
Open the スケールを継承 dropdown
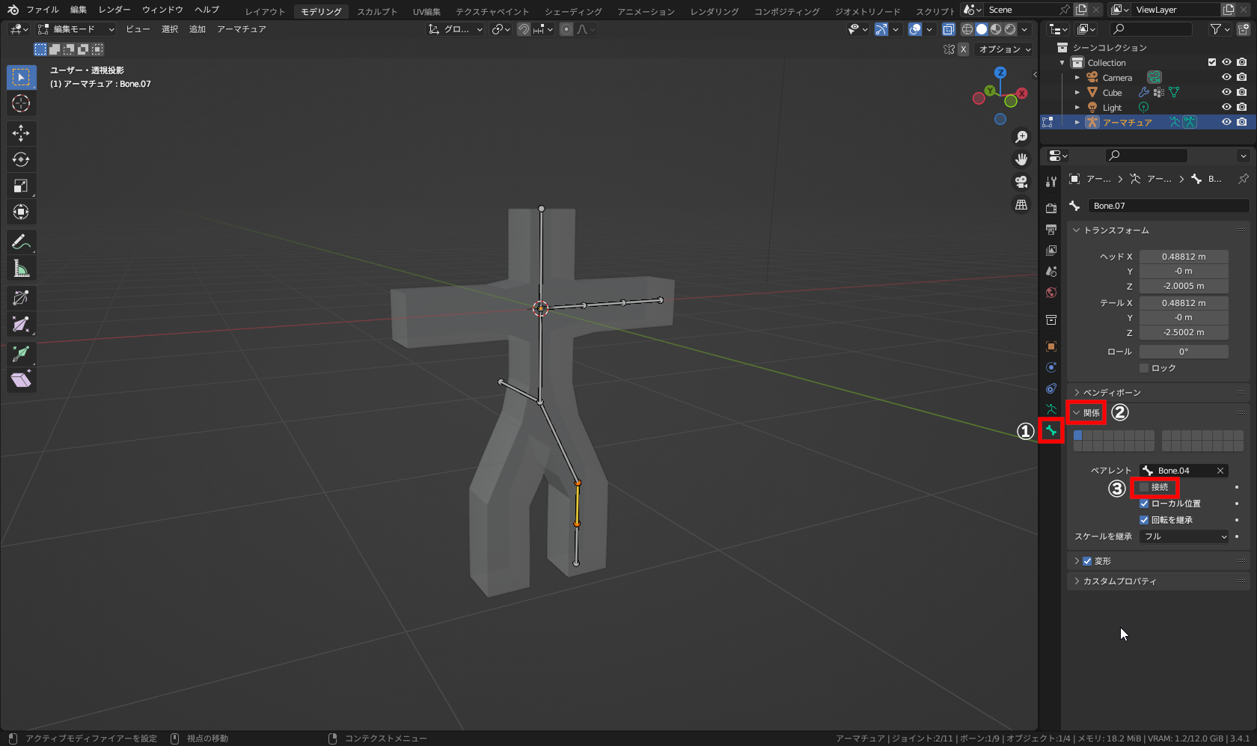click(x=1184, y=536)
